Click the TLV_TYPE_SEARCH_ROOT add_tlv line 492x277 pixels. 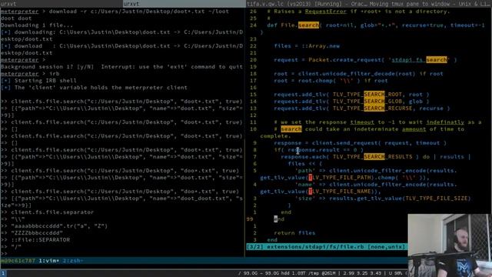coord(351,94)
